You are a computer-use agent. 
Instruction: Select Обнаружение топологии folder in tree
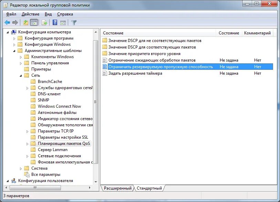point(65,125)
